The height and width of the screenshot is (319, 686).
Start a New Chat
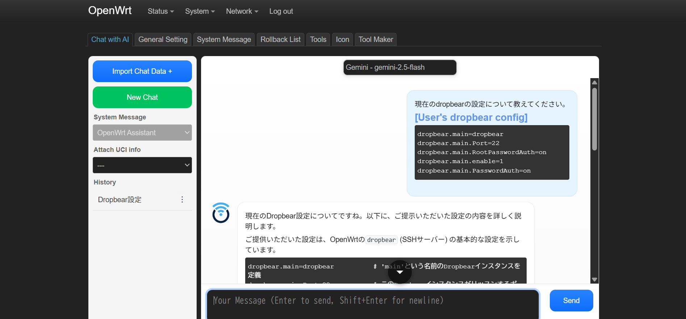click(x=142, y=97)
